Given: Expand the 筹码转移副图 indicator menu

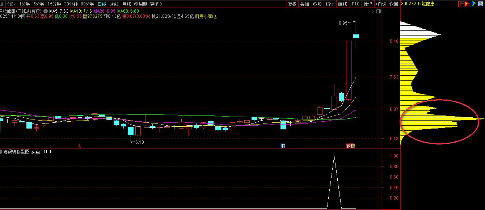Looking at the screenshot, I should point(1,152).
